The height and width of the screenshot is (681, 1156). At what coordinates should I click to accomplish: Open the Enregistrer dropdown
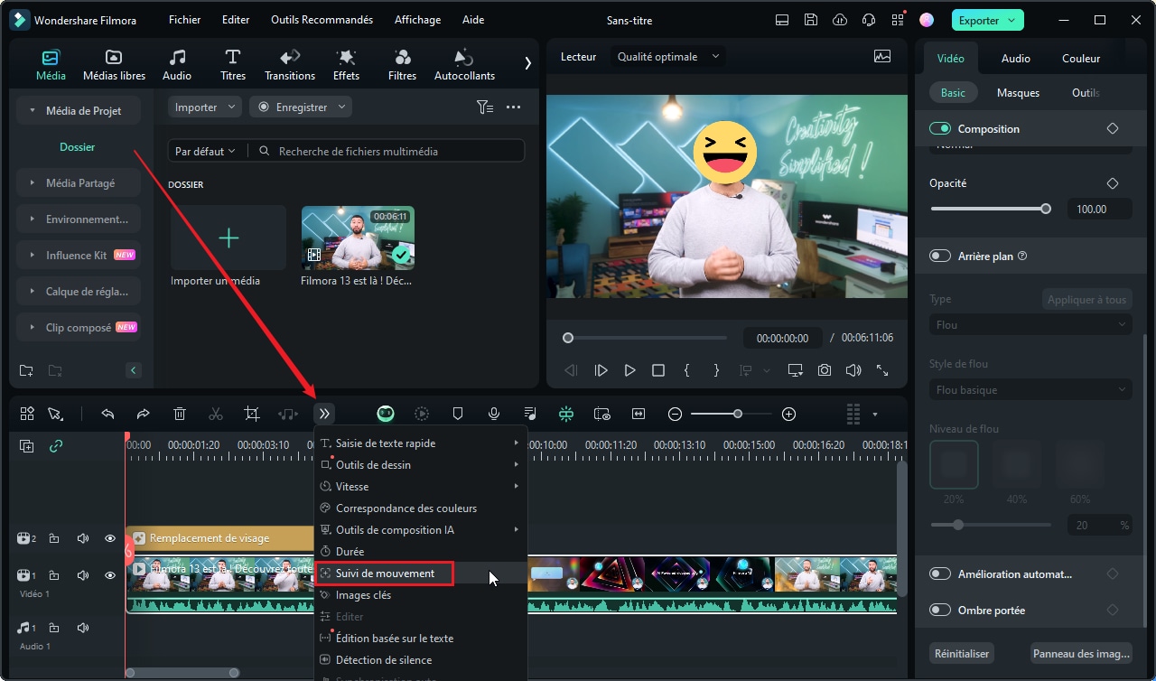(x=301, y=107)
